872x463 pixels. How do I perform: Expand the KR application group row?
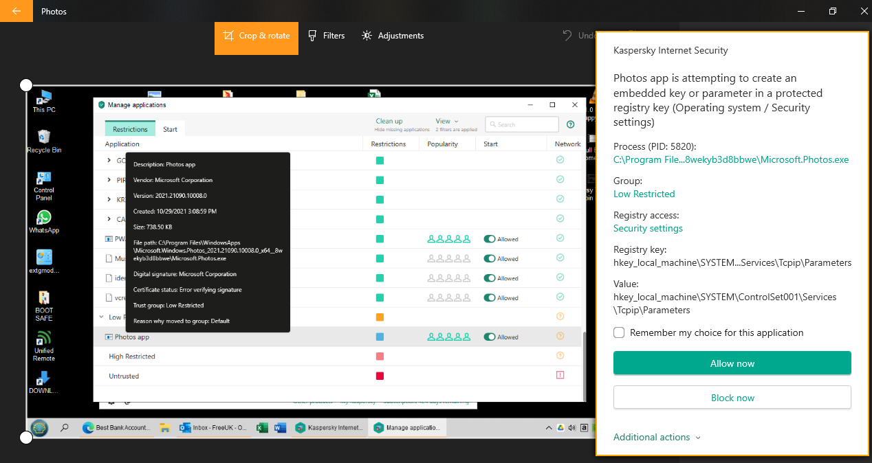[x=109, y=199]
